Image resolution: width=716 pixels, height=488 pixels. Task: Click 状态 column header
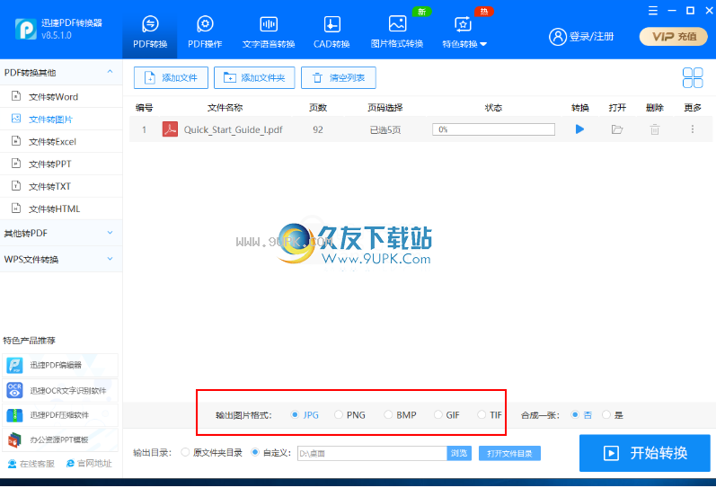tap(493, 108)
